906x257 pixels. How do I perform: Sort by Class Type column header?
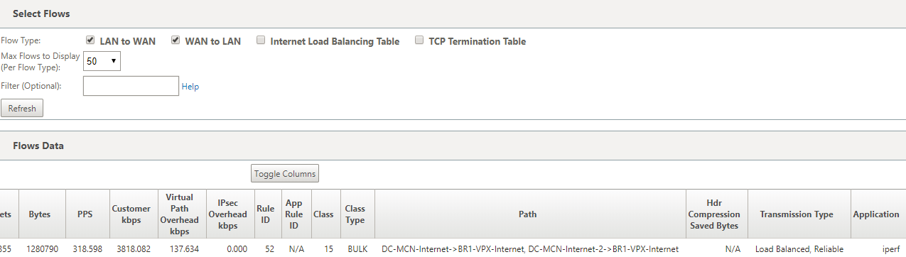(355, 214)
